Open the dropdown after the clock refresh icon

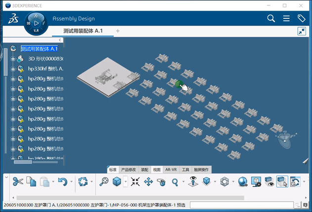coord(304,181)
